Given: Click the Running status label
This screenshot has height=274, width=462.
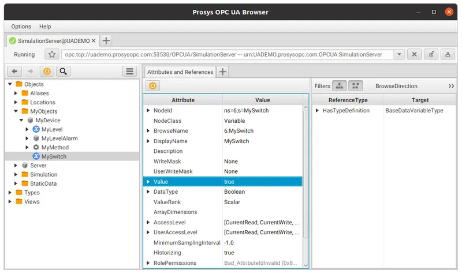Looking at the screenshot, I should 24,54.
